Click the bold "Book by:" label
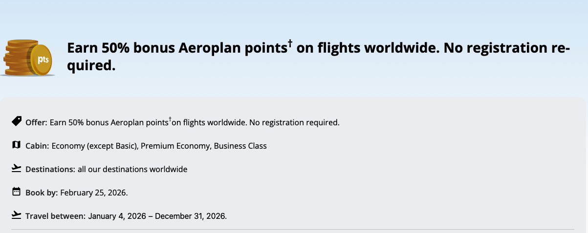The image size is (588, 233). [x=42, y=193]
